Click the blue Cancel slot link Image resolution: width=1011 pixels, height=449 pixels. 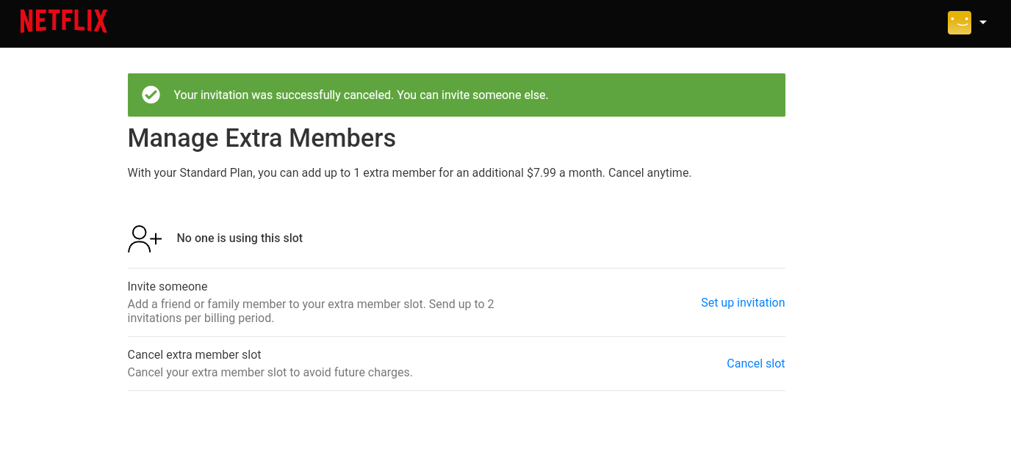pos(755,363)
